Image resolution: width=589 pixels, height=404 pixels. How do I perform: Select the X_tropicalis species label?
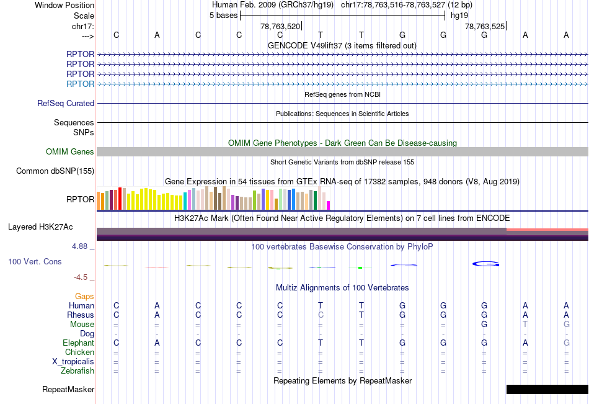point(73,362)
